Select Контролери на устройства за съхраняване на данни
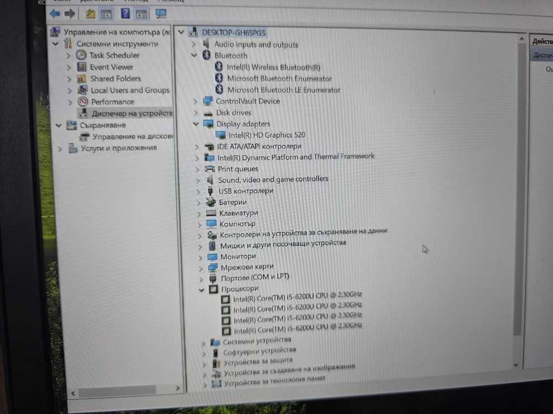This screenshot has height=414, width=553. (303, 233)
